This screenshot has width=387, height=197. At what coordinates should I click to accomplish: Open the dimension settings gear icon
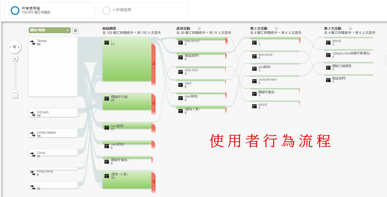76,30
